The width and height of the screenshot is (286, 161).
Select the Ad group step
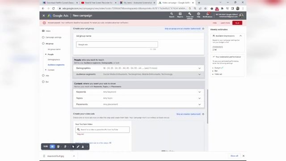pos(50,44)
